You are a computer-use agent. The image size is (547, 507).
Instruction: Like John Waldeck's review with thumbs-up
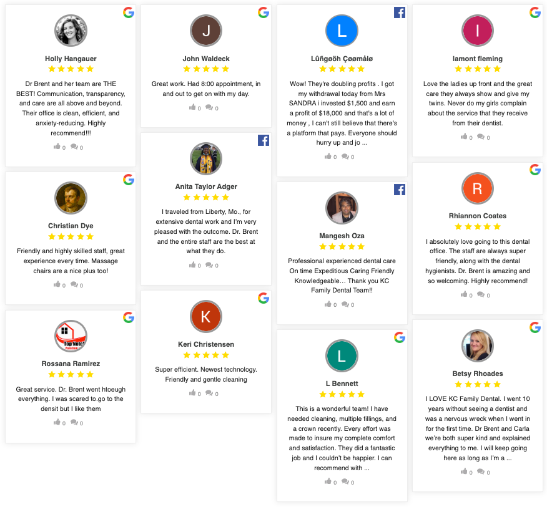coord(192,107)
